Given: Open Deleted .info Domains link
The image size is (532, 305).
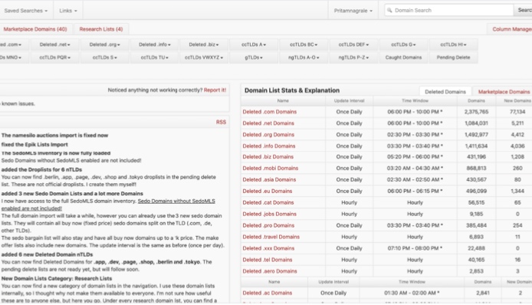Looking at the screenshot, I should pos(269,146).
